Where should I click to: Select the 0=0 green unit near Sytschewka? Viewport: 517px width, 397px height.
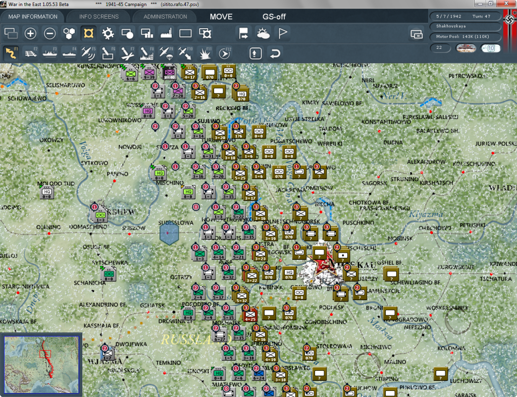109,274
